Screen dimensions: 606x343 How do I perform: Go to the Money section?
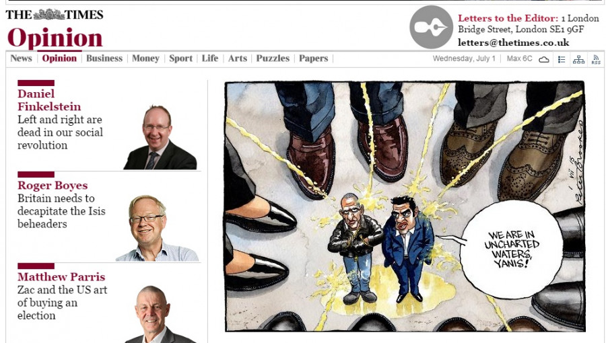pyautogui.click(x=145, y=59)
